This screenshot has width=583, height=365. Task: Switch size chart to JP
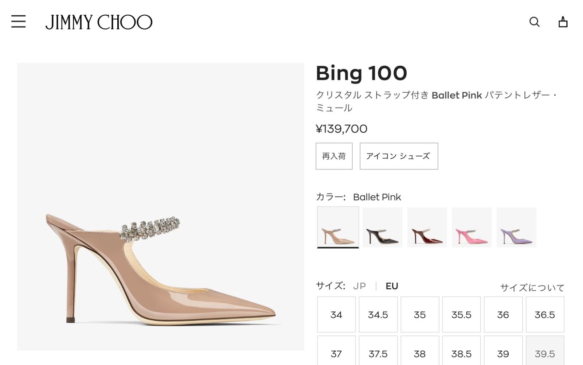point(359,286)
